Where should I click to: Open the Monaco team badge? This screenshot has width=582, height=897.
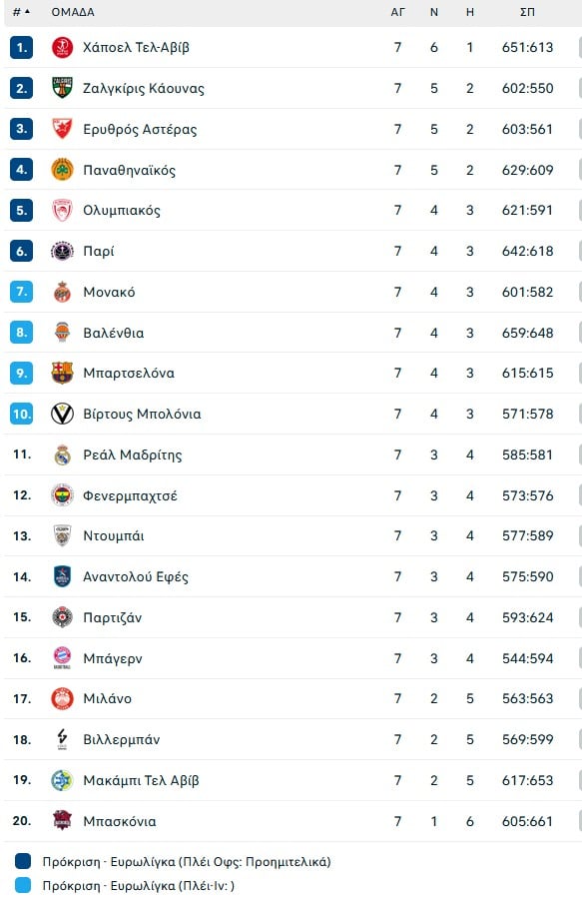(62, 292)
